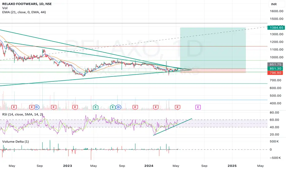Screen dimensions: 286x169
Task: Click the −500 K Volume Delta scale label
Action: pyautogui.click(x=275, y=158)
